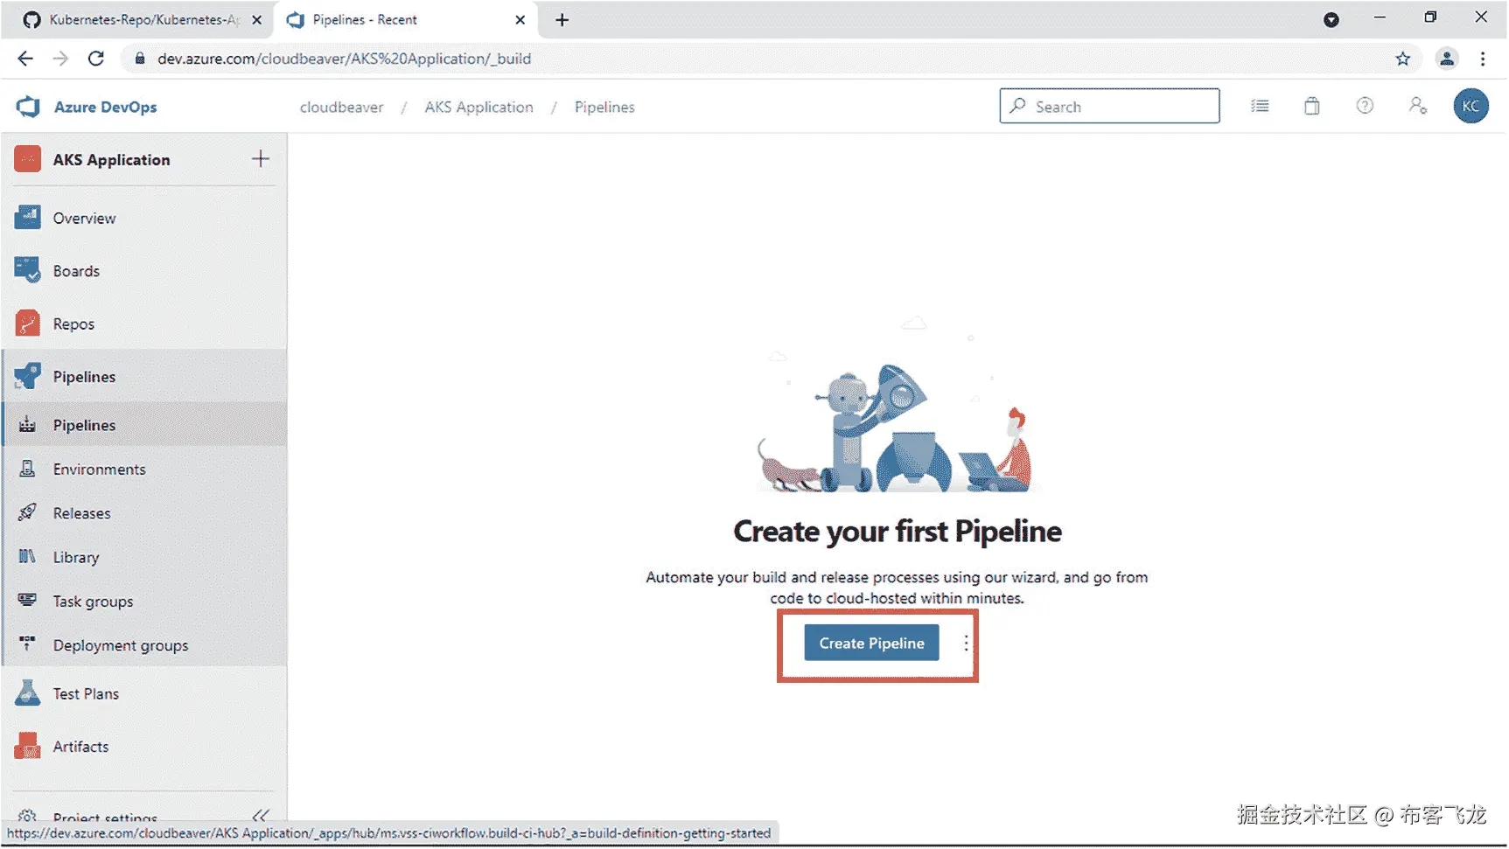Click the browser address bar URL

tap(344, 59)
